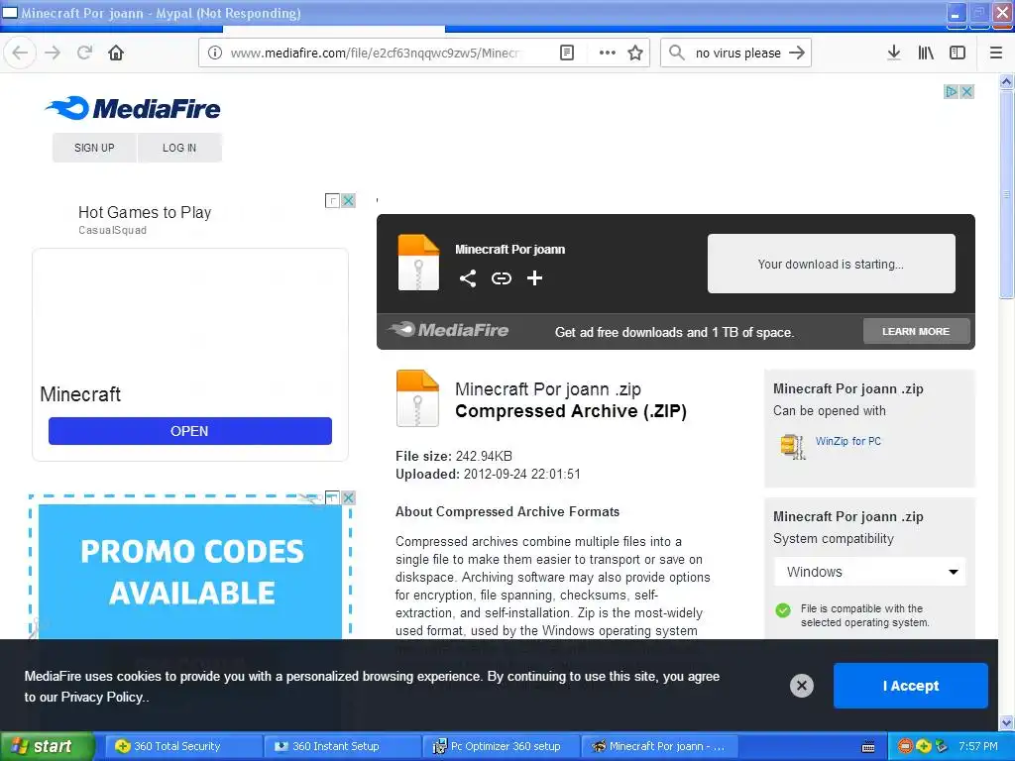The height and width of the screenshot is (761, 1015).
Task: Click the zip file icon in dark banner
Action: 418,263
